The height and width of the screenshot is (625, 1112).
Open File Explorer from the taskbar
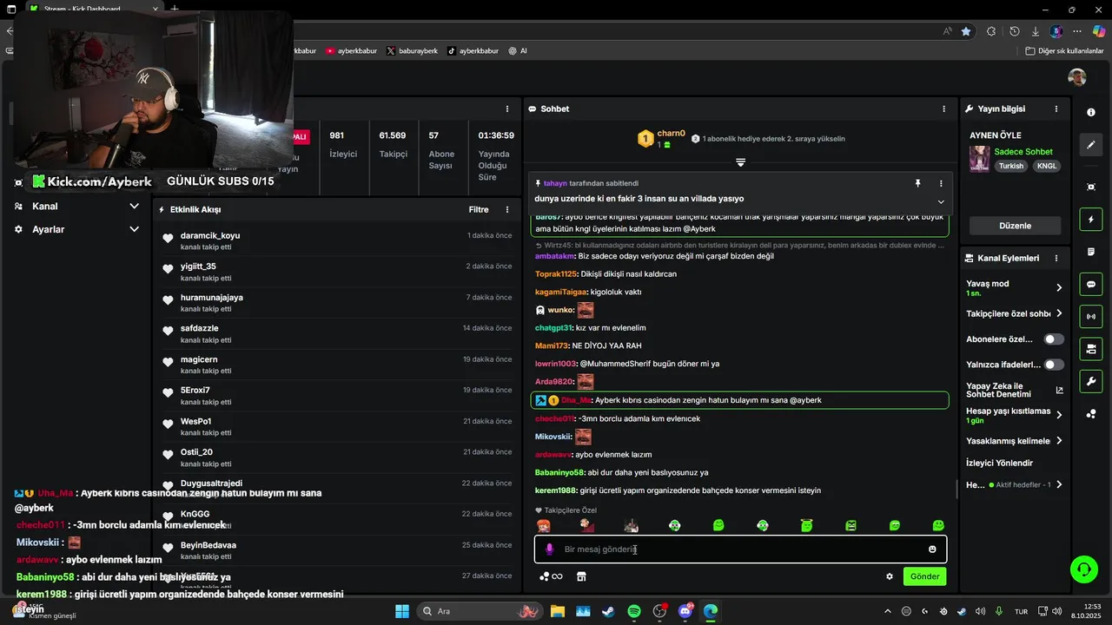(557, 611)
